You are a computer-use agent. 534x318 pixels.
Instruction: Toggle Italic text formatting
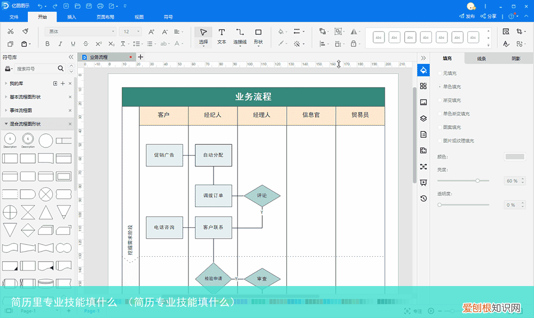[x=60, y=44]
